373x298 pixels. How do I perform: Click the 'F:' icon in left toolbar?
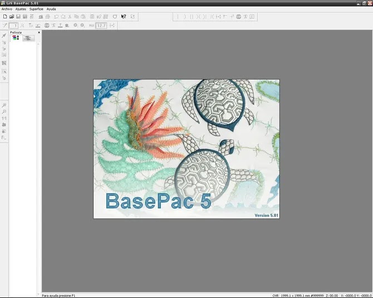[x=3, y=137]
